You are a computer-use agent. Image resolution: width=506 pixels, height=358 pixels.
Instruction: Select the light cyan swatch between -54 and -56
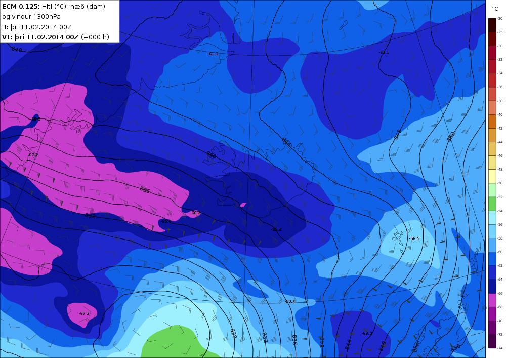click(492, 218)
